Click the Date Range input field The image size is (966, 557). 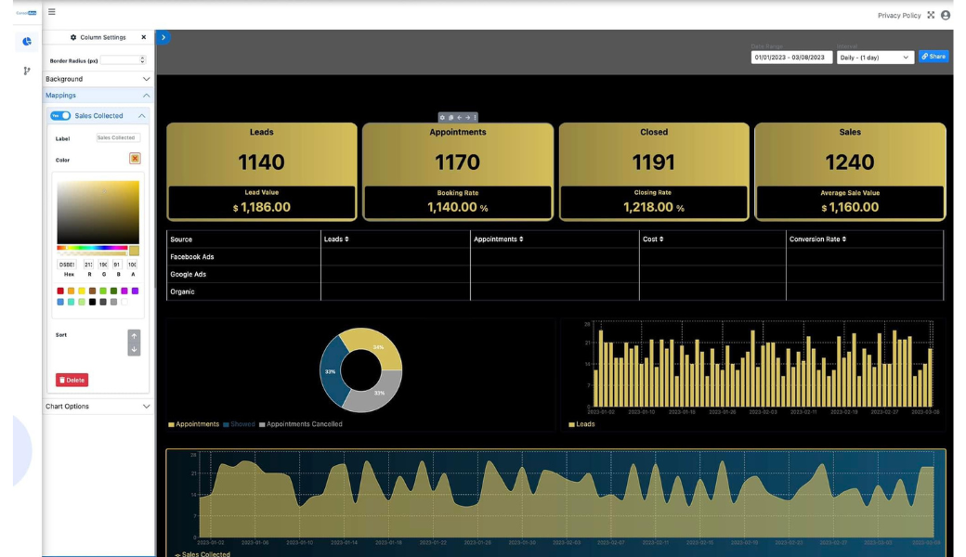pos(791,58)
